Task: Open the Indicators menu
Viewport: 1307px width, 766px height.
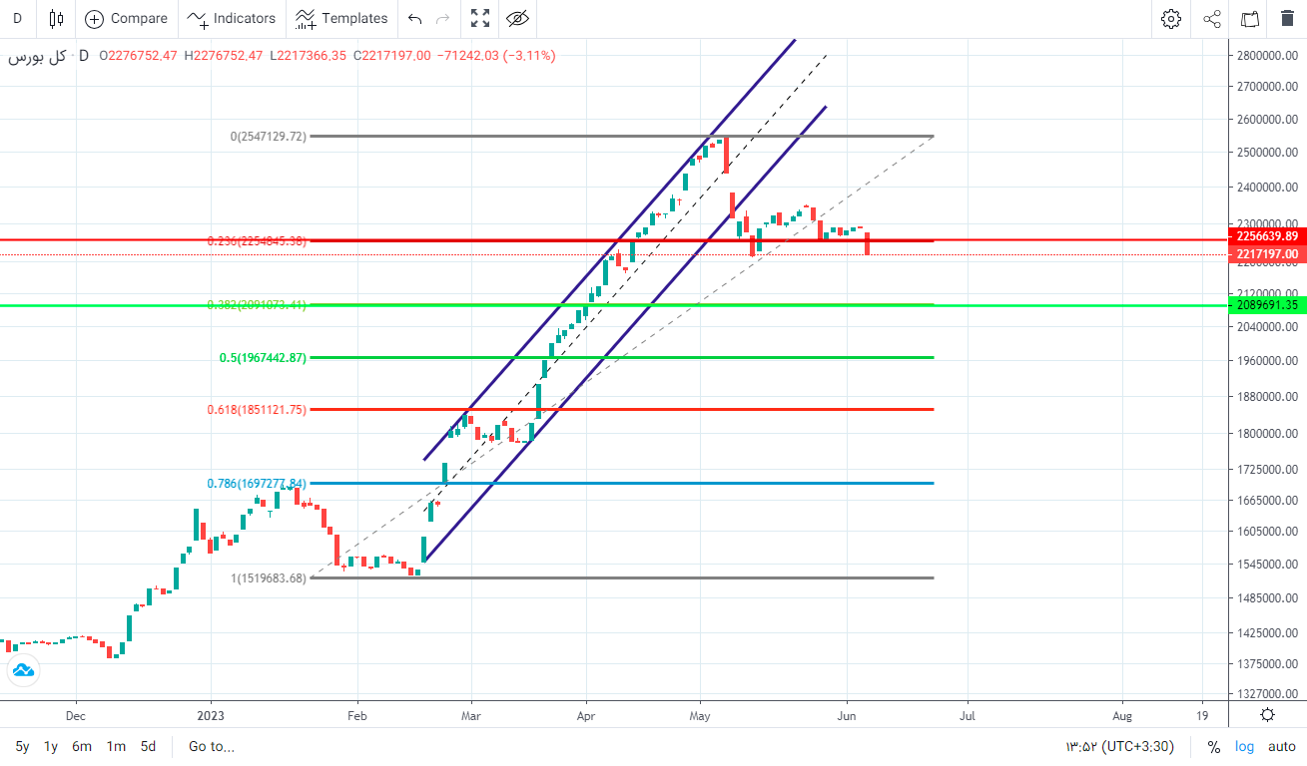Action: [x=232, y=18]
